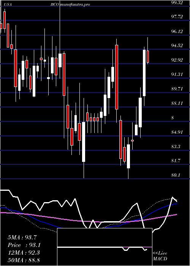The image size is (190, 266).
Task: Click the 94.52 price axis label
Action: [177, 46]
